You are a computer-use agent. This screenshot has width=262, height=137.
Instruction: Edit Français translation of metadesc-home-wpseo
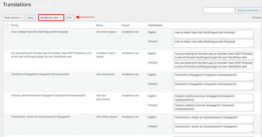click(214, 65)
